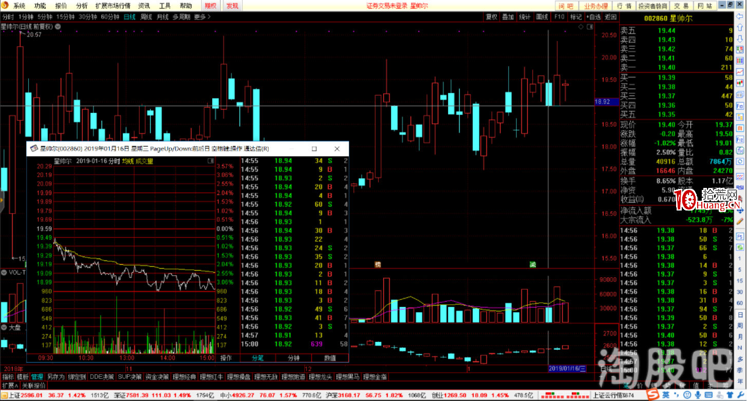Click the 发现 button in the menu bar
Screen dimensions: 747x401
(x=232, y=6)
